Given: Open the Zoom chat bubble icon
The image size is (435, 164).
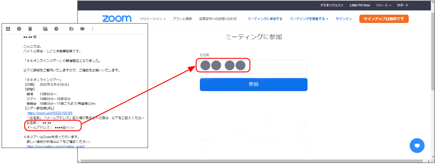Looking at the screenshot, I should click(417, 145).
